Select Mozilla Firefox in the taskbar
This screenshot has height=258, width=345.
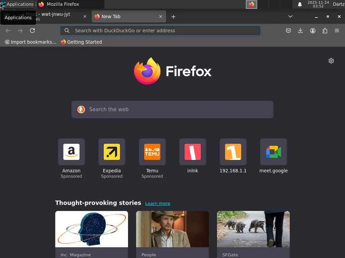coord(70,4)
